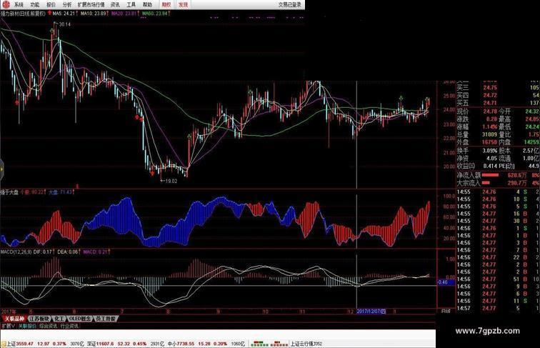Click the MA10: 23.89 indicator label
This screenshot has height=348, width=540.
pyautogui.click(x=94, y=14)
